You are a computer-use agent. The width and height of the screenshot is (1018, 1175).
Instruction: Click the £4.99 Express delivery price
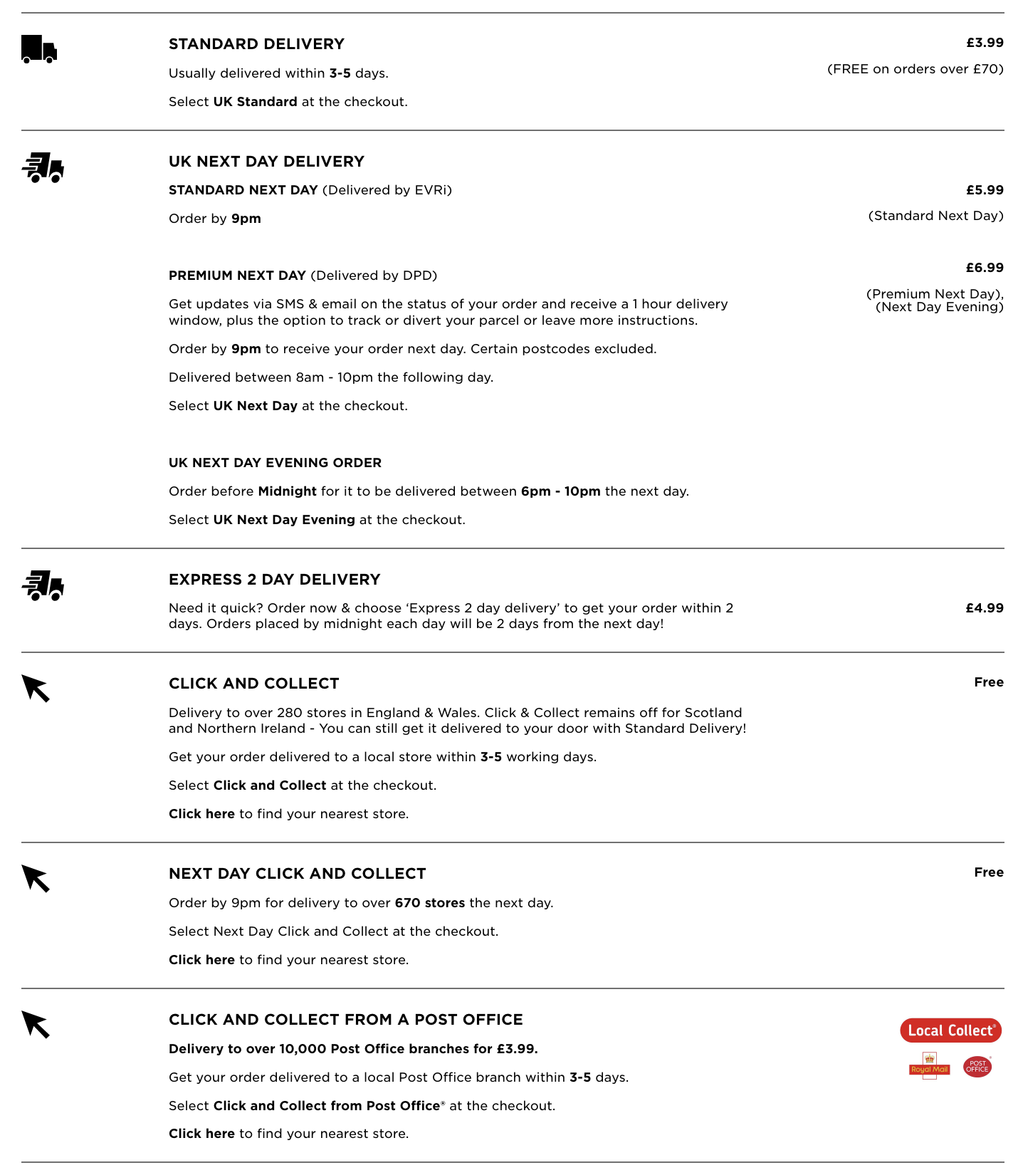pyautogui.click(x=985, y=608)
